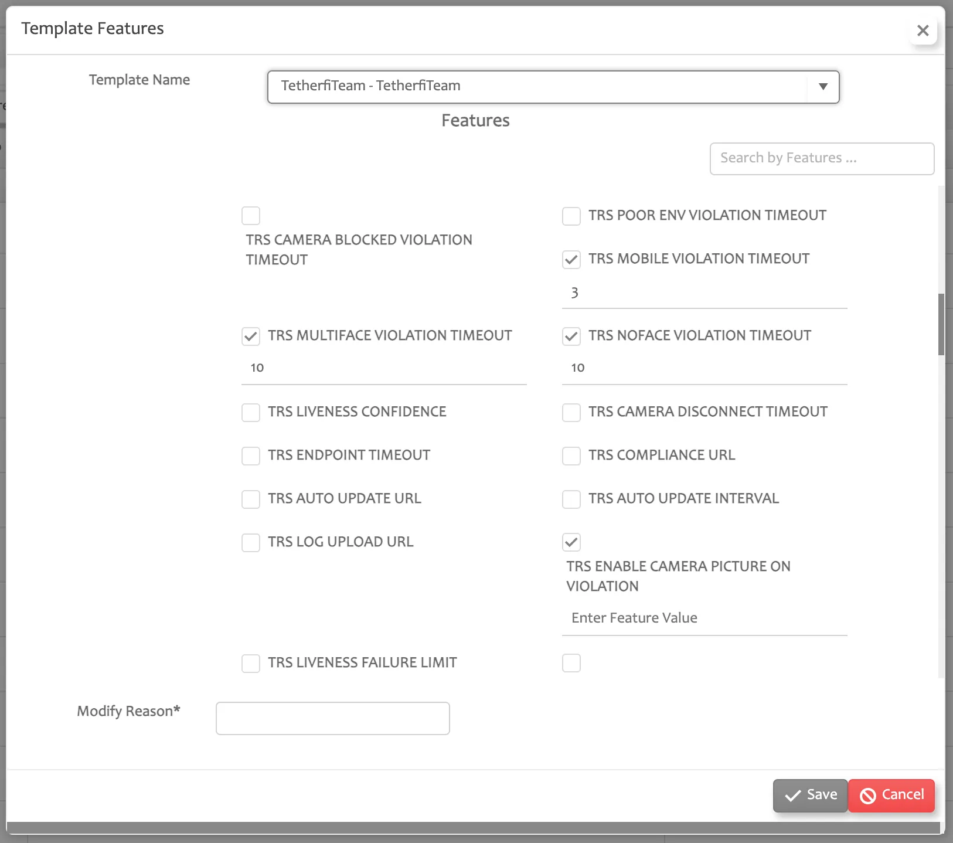Click the TRS AUTO UPDATE INTERVAL label
953x843 pixels.
(683, 498)
